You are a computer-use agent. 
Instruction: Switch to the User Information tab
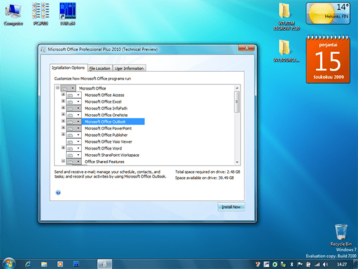tap(129, 68)
